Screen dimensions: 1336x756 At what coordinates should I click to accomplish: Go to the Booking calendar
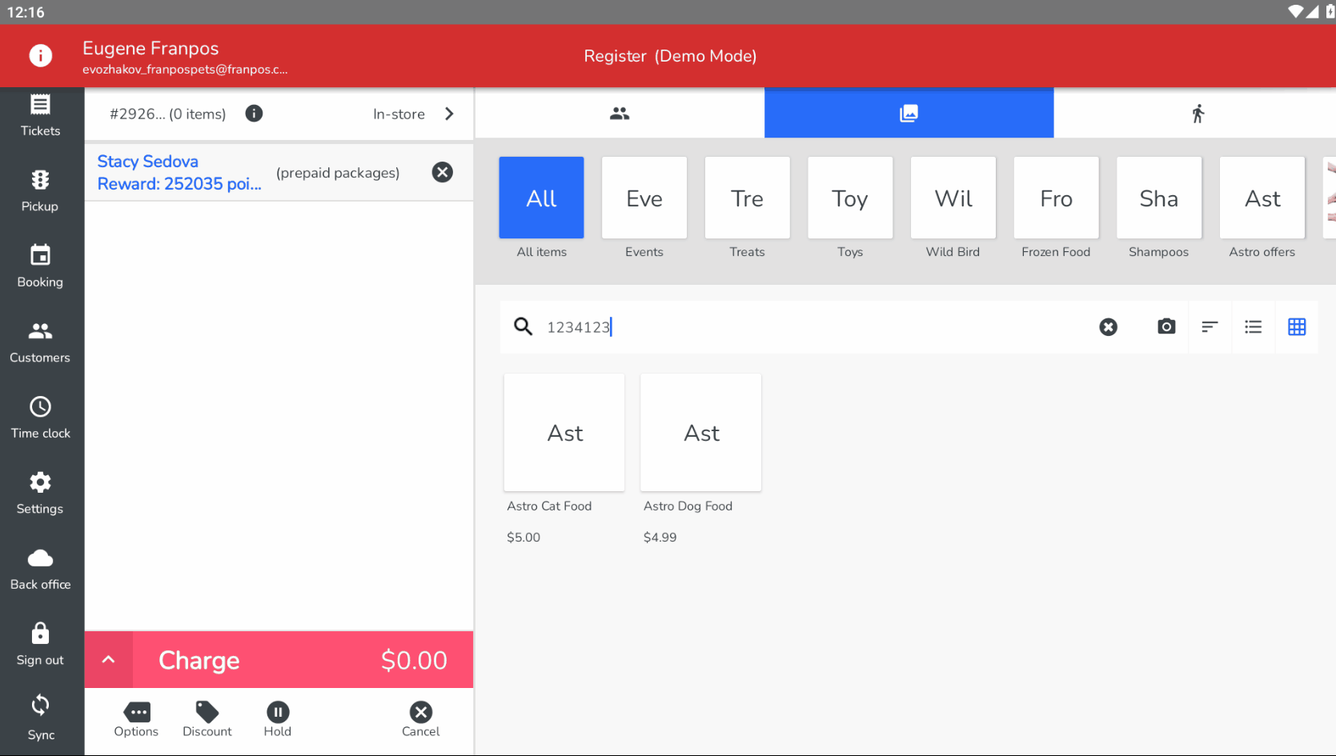coord(41,266)
